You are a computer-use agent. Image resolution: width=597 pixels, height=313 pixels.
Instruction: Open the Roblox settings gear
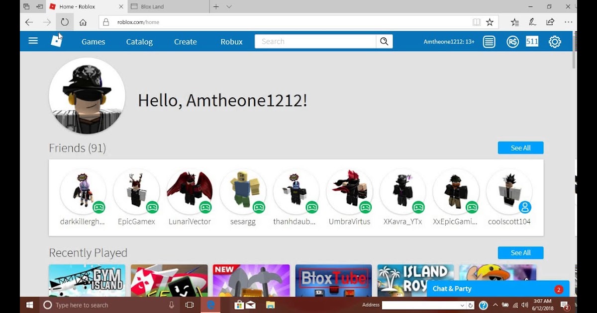point(555,42)
